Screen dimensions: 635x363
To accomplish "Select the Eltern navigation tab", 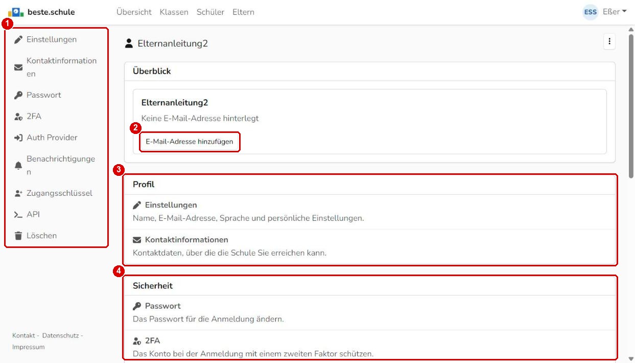I will 243,12.
